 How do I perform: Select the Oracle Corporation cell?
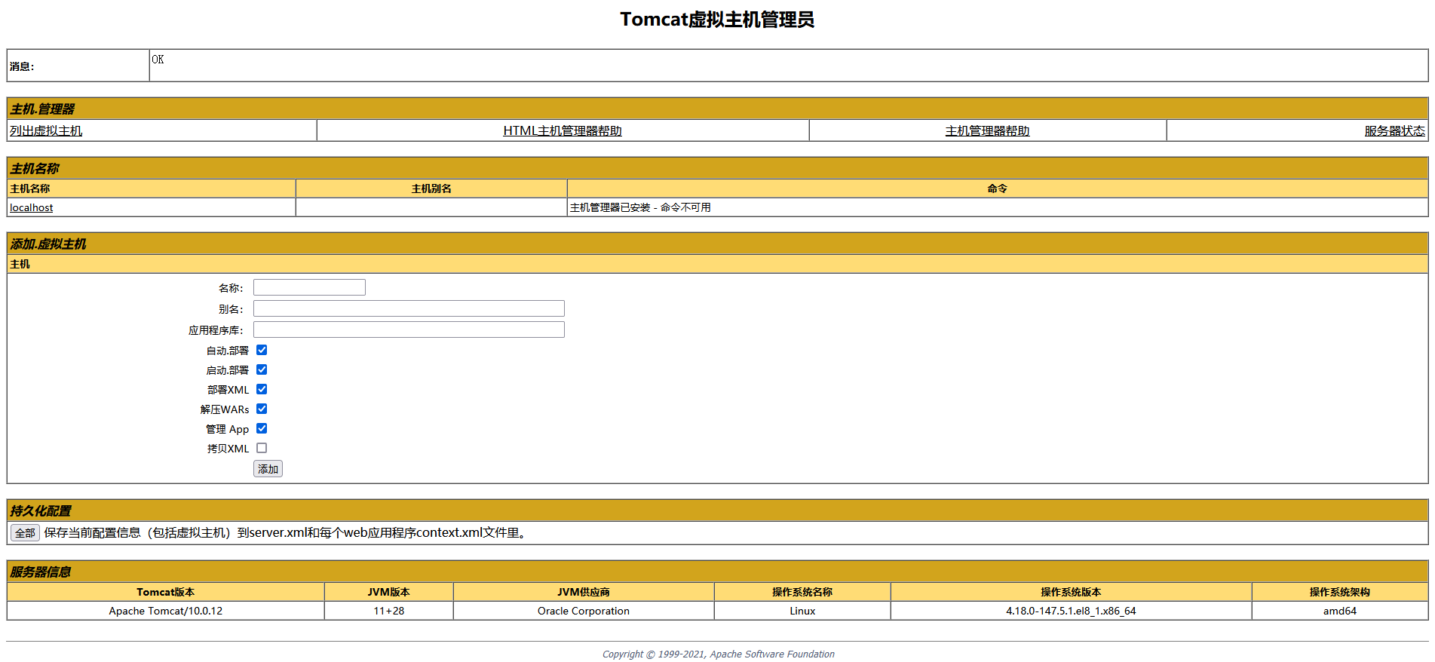pos(584,611)
